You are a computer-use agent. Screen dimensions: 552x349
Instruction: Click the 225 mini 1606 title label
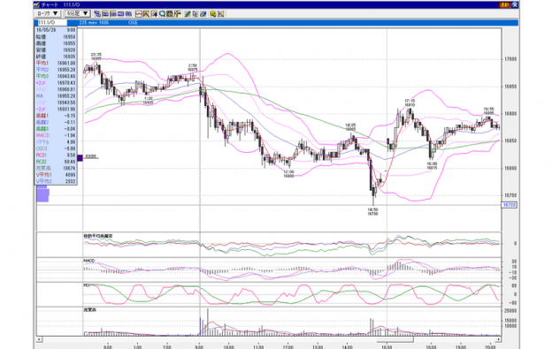tap(94, 22)
